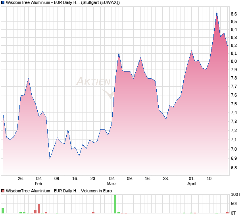The height and width of the screenshot is (217, 246).
Task: Click the month label 'März'
Action: click(112, 184)
